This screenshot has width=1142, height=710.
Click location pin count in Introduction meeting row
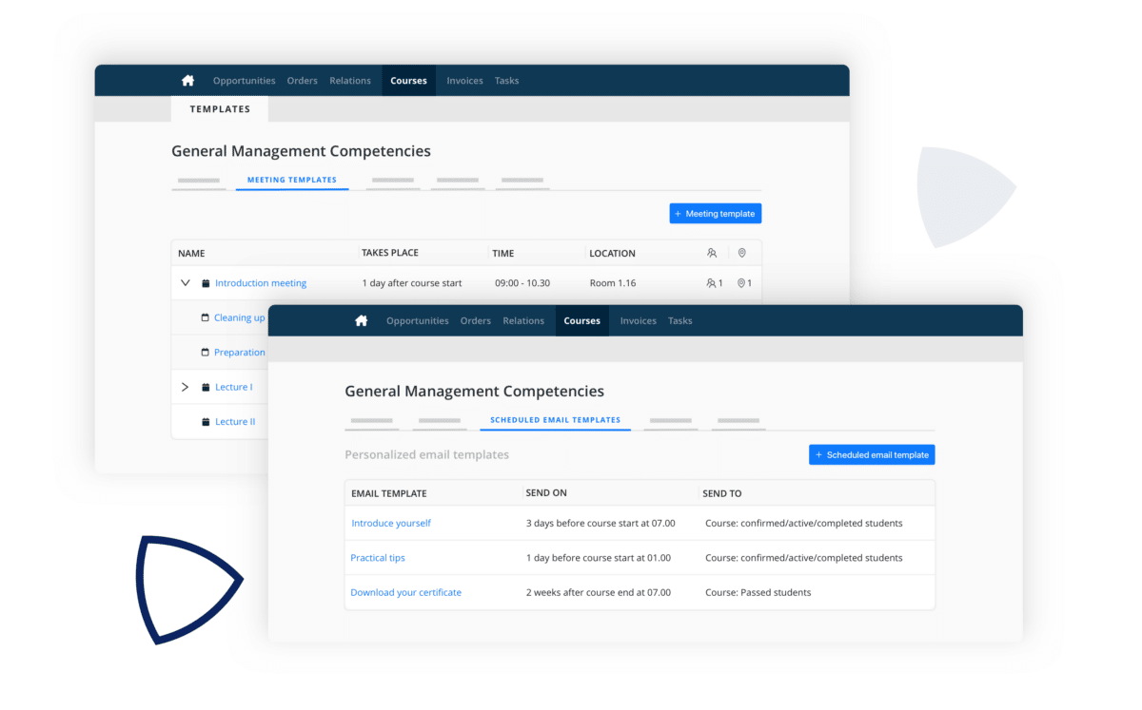(744, 283)
